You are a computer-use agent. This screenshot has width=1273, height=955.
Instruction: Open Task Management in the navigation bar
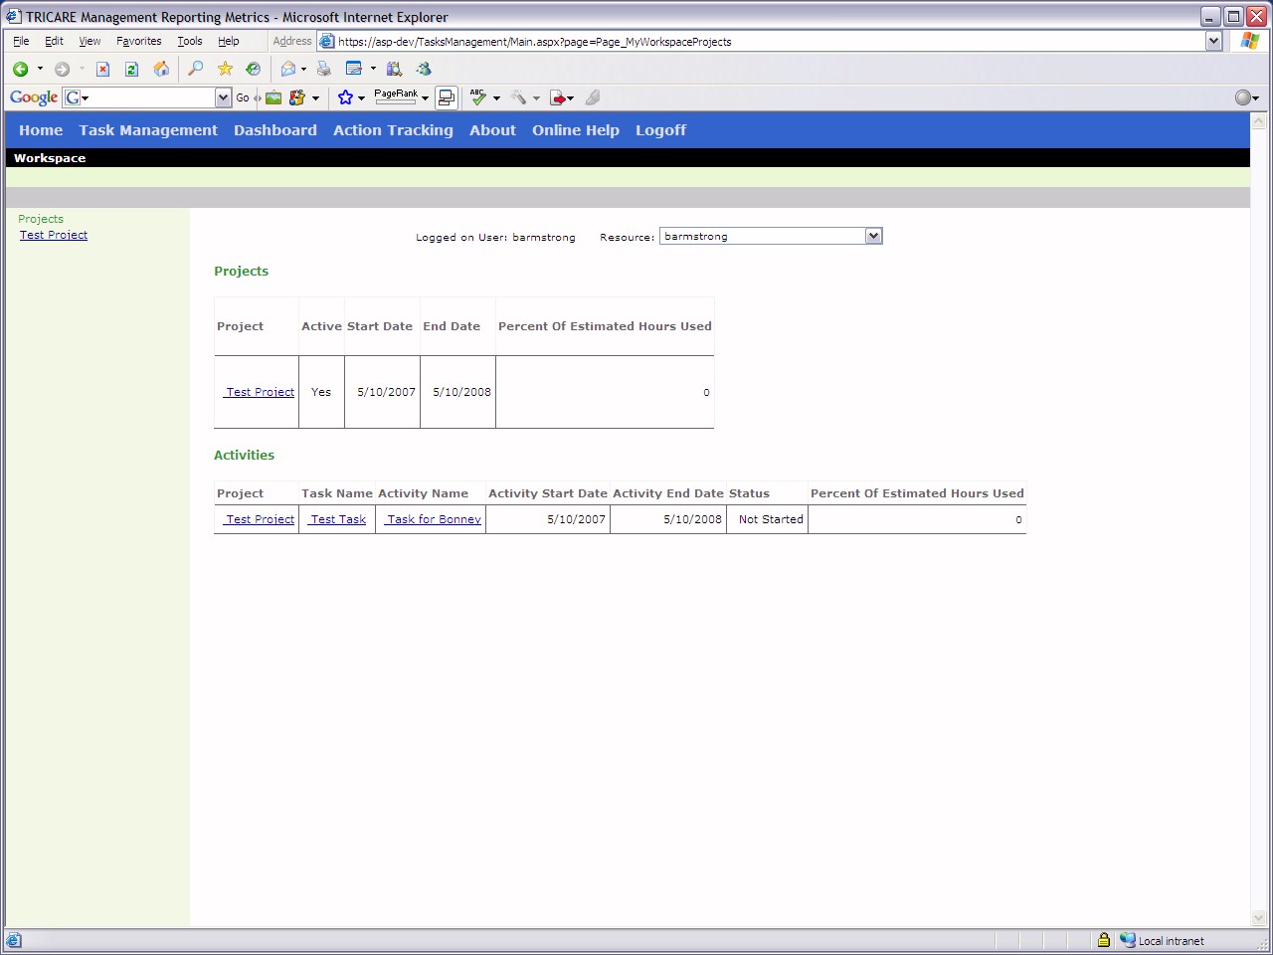click(148, 130)
